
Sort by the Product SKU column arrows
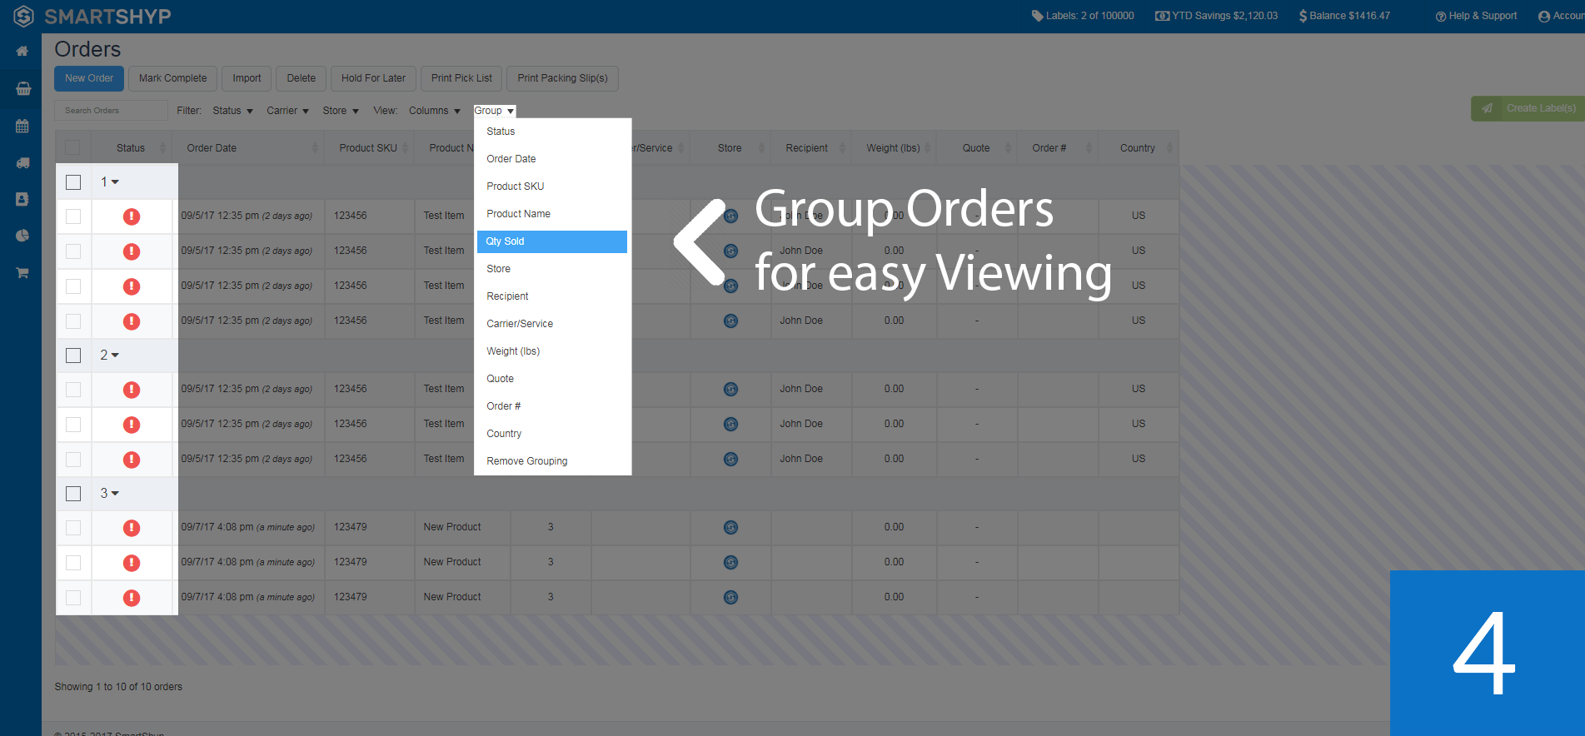(x=406, y=148)
